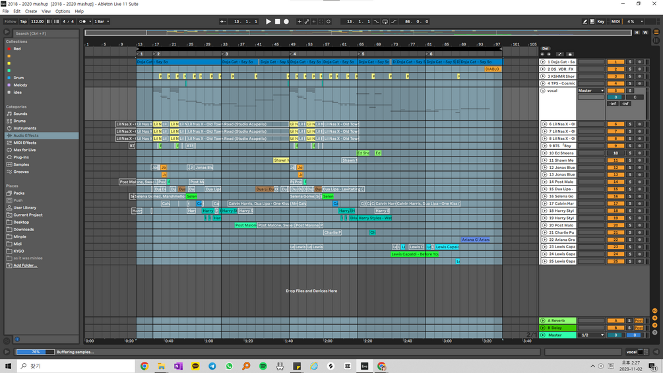Arm the Arrangement Record button

tap(286, 22)
